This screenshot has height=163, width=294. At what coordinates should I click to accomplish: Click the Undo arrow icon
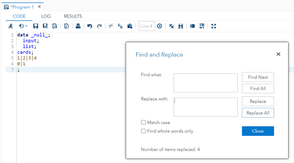coord(90,26)
